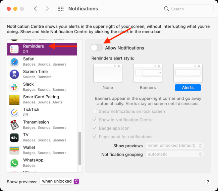Open the show all preferences grid
The width and height of the screenshot is (218, 191).
point(61,9)
